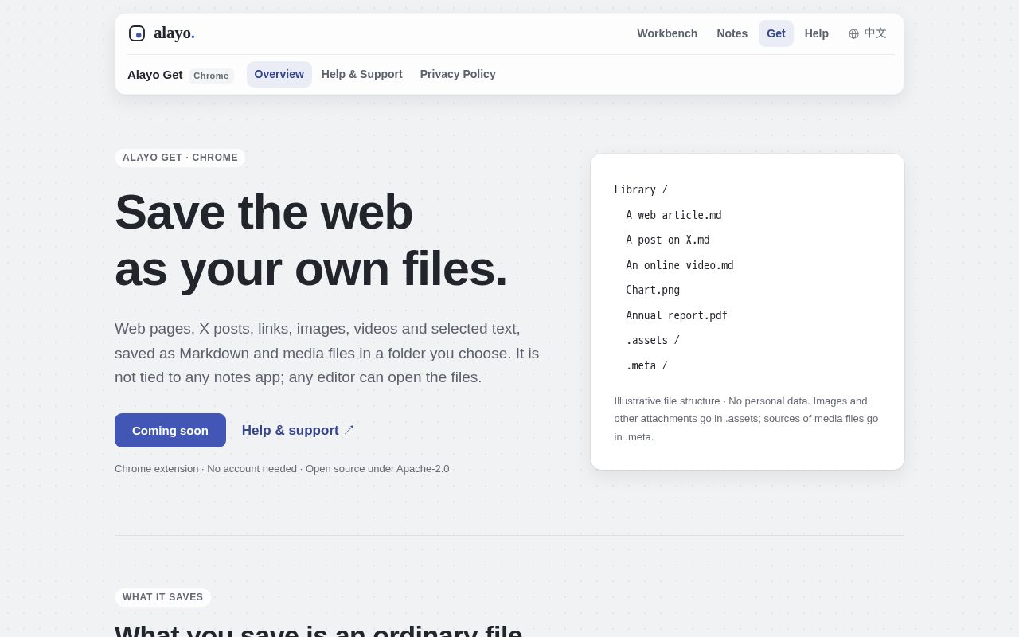Image resolution: width=1019 pixels, height=637 pixels.
Task: Click the Coming soon button
Action: [170, 430]
